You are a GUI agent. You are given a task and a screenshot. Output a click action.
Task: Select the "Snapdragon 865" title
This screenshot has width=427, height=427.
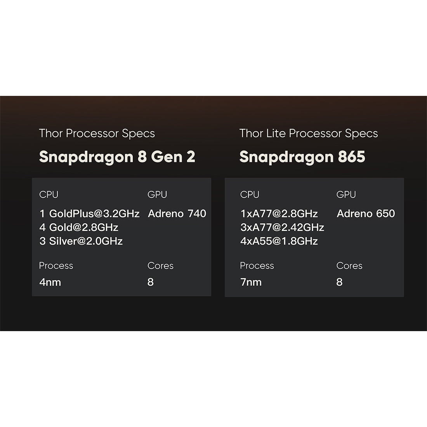[x=302, y=157]
